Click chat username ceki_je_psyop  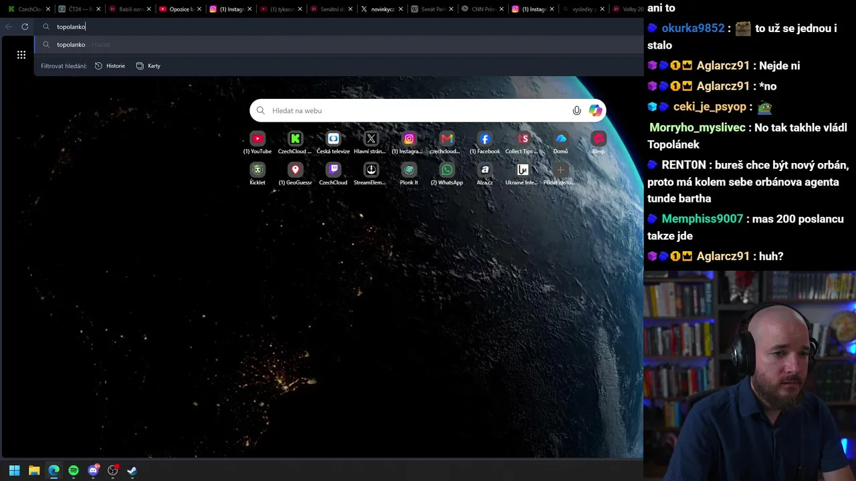(710, 107)
